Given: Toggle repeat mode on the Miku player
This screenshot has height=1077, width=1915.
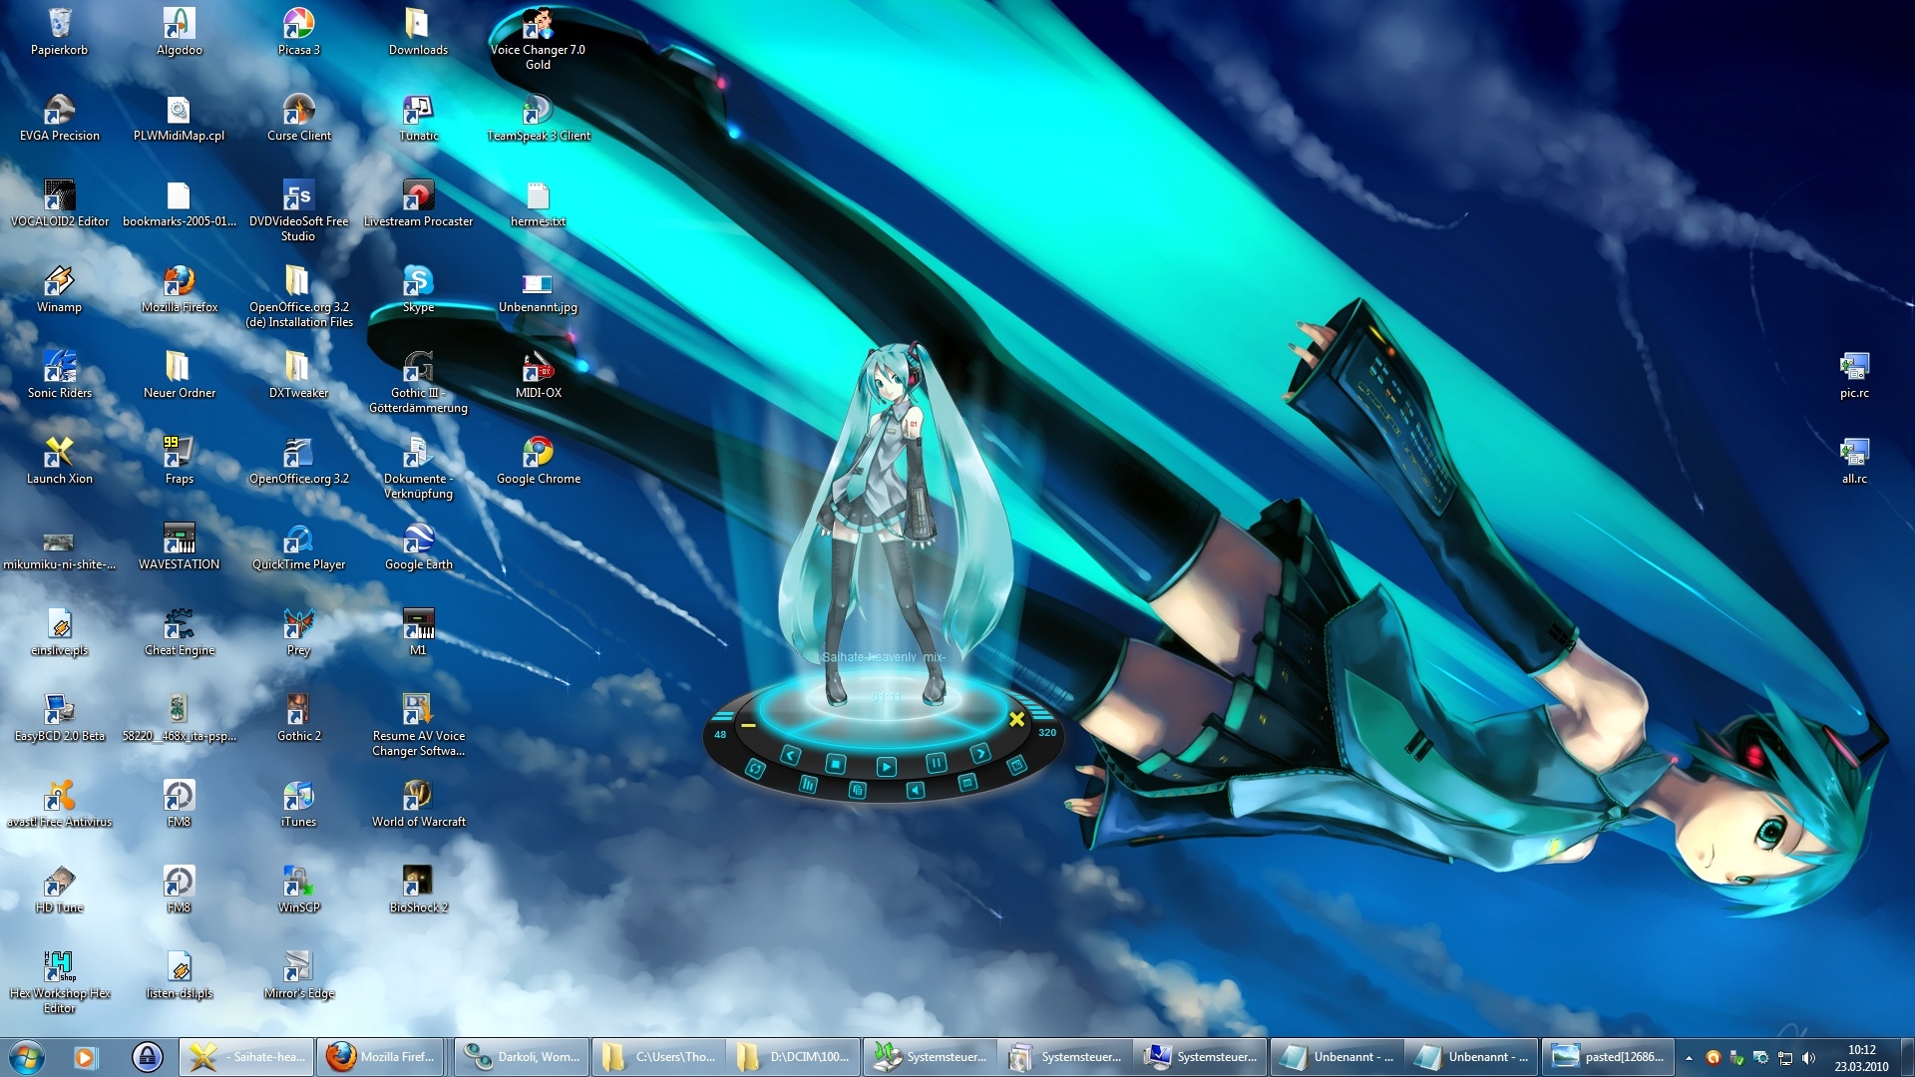Looking at the screenshot, I should point(756,771).
